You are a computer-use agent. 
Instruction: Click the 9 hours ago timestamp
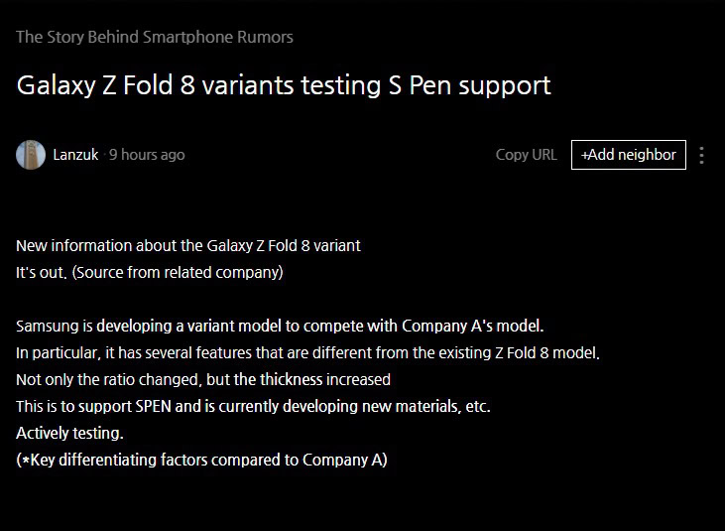pos(147,155)
